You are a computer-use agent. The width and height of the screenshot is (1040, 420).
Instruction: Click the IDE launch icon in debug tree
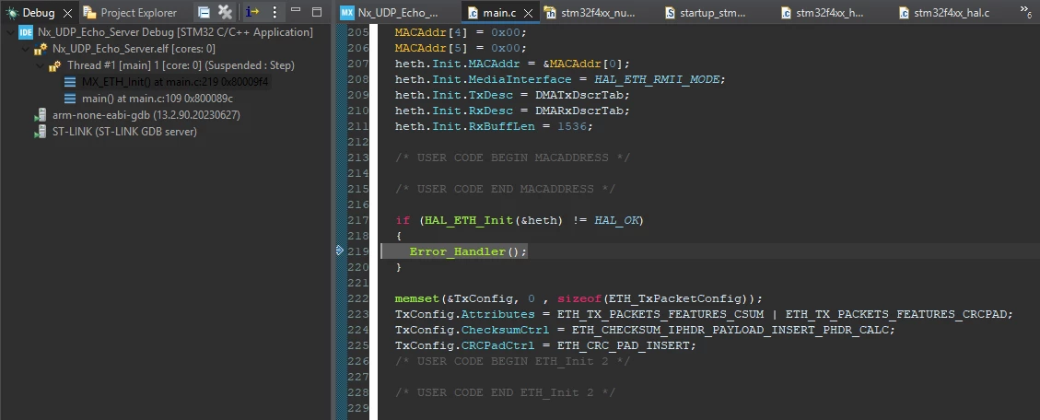(27, 32)
